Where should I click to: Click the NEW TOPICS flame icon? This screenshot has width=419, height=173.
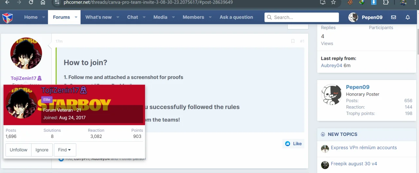pos(323,134)
